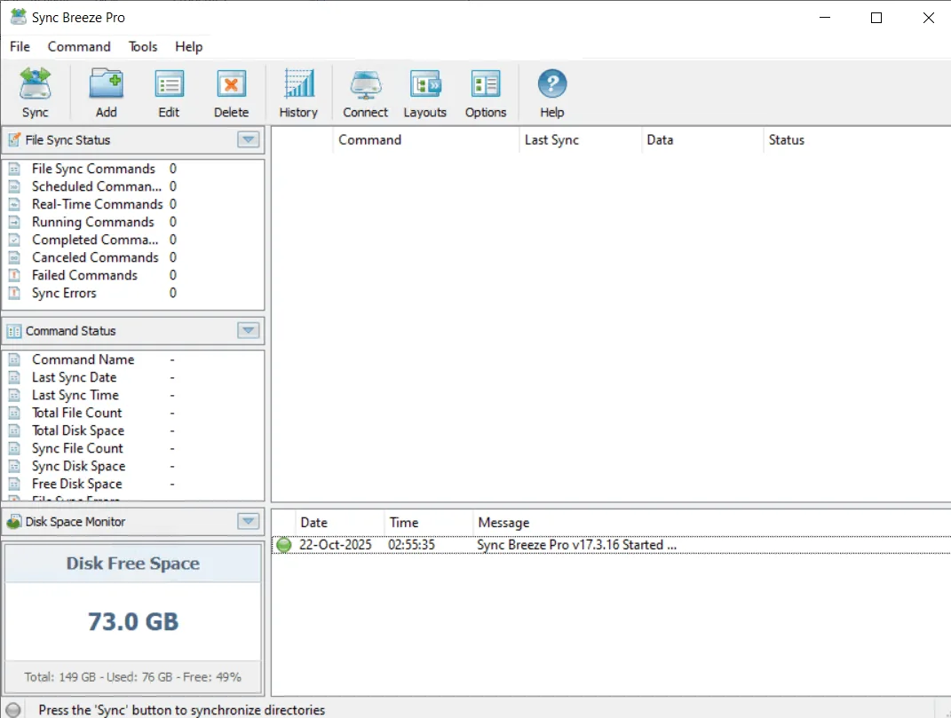Open the Command menu
The height and width of the screenshot is (718, 951).
click(79, 47)
